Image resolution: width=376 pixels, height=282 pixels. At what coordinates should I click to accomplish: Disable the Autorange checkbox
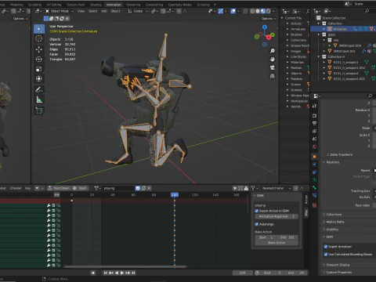pyautogui.click(x=256, y=224)
